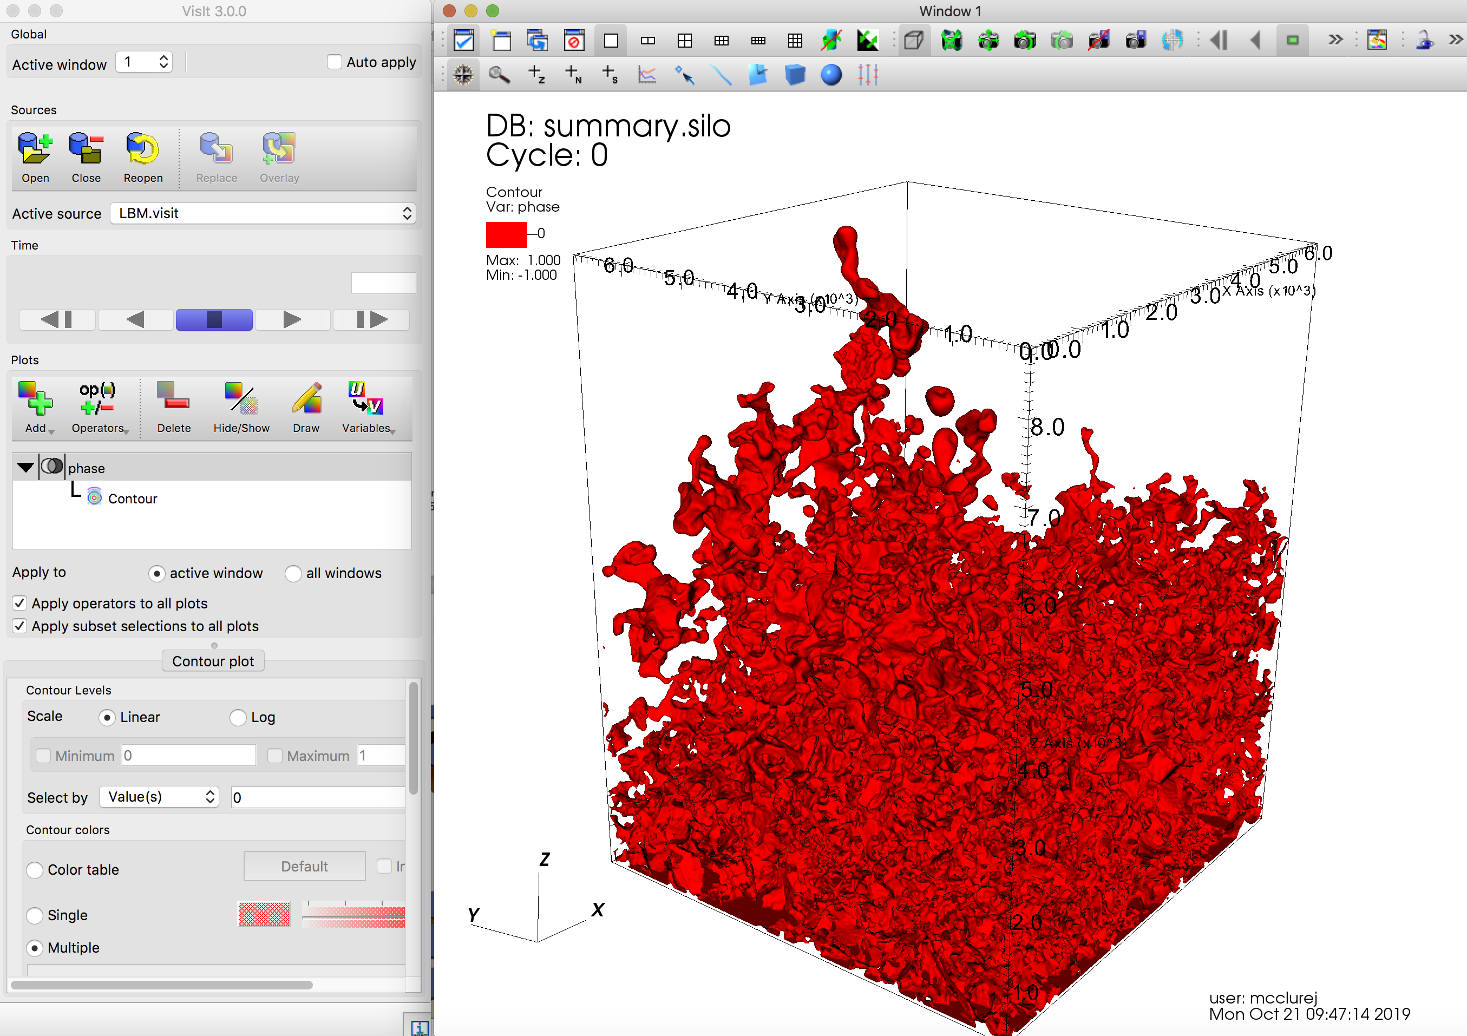Click the Add plot icon
This screenshot has width=1467, height=1036.
(x=35, y=399)
